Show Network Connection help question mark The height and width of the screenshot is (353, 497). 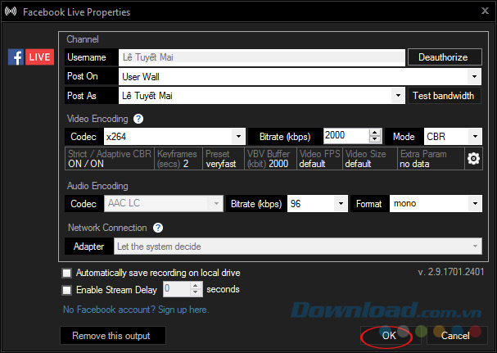(158, 228)
